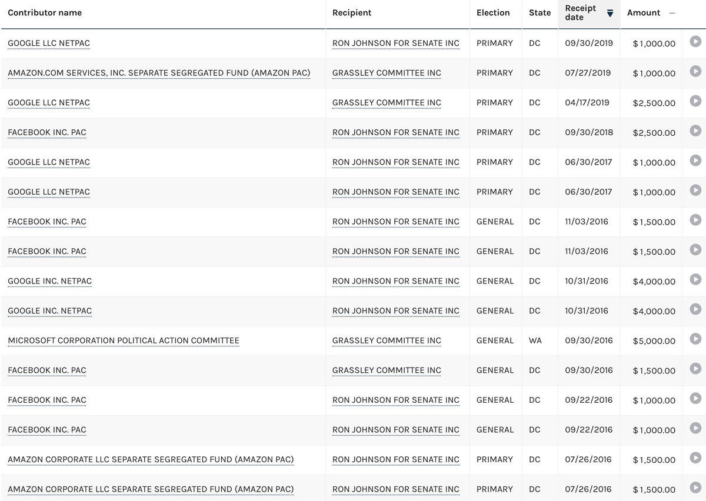Sort by the Recipient column header
The height and width of the screenshot is (501, 706).
point(352,13)
